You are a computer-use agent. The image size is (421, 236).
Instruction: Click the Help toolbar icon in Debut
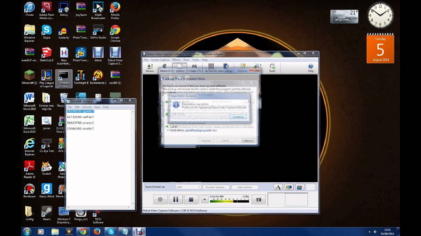(x=310, y=68)
